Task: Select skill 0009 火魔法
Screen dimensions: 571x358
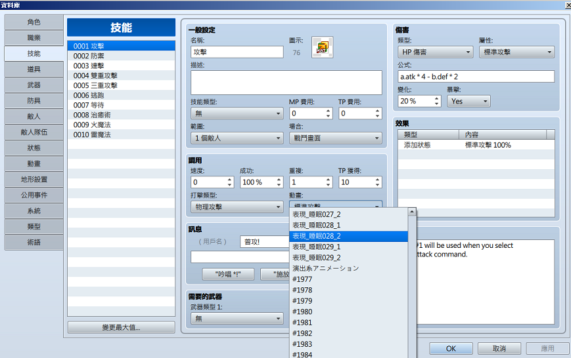Action: (x=122, y=125)
